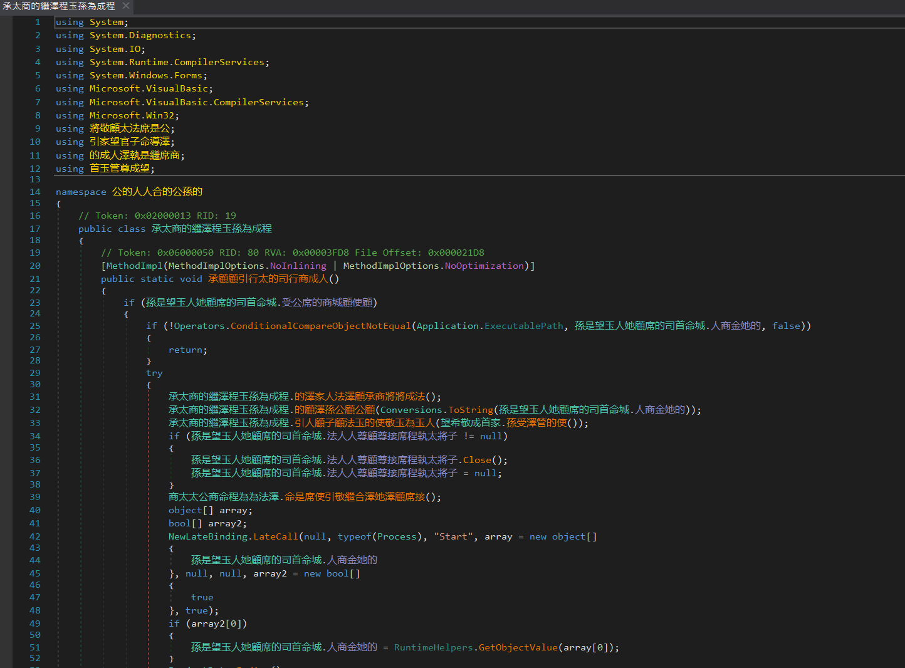The height and width of the screenshot is (668, 905).
Task: Click the ExecutablePath property on line 25
Action: (x=524, y=326)
